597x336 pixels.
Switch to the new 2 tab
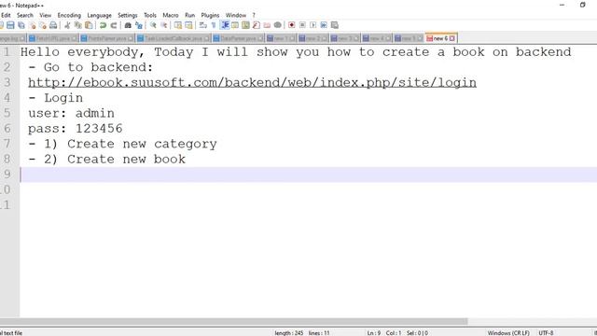[313, 38]
